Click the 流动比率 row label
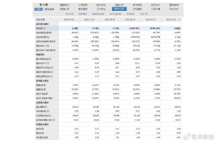The height and width of the screenshot is (142, 216). 40,129
